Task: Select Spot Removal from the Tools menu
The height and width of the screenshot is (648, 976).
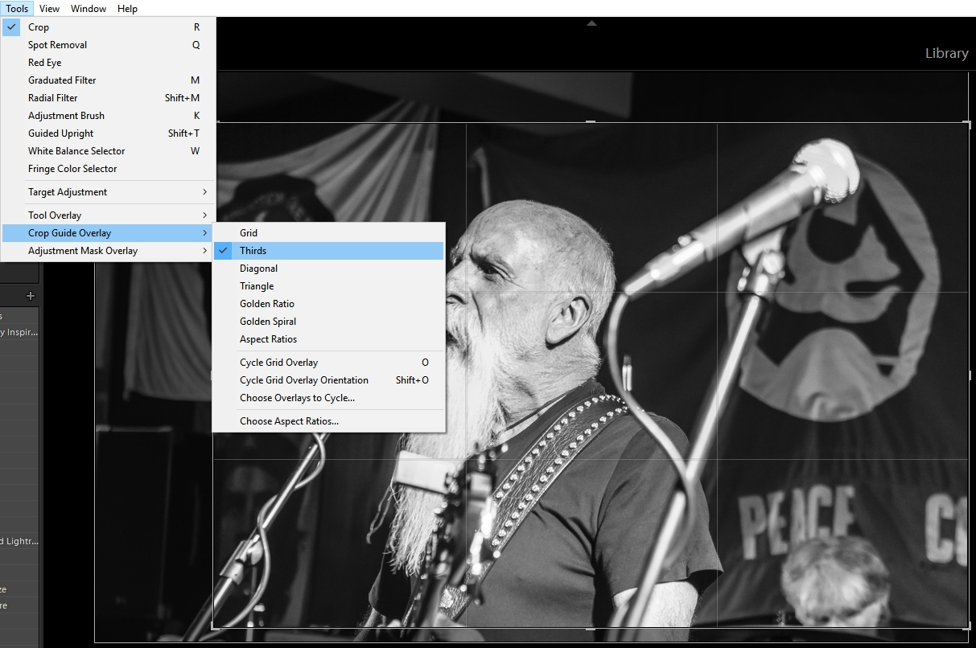Action: [57, 45]
